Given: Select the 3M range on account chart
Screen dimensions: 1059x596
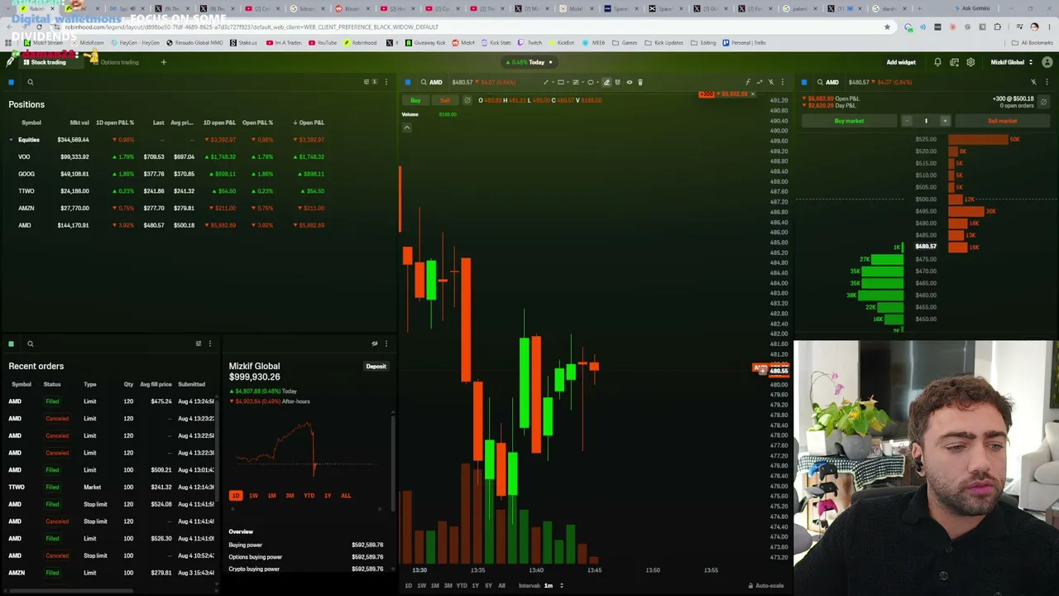Looking at the screenshot, I should pyautogui.click(x=290, y=496).
